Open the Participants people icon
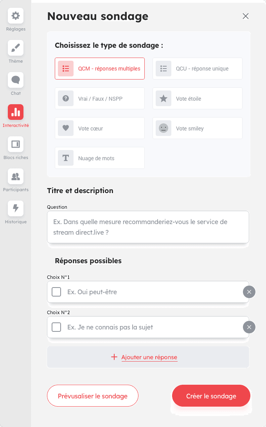 click(x=16, y=177)
